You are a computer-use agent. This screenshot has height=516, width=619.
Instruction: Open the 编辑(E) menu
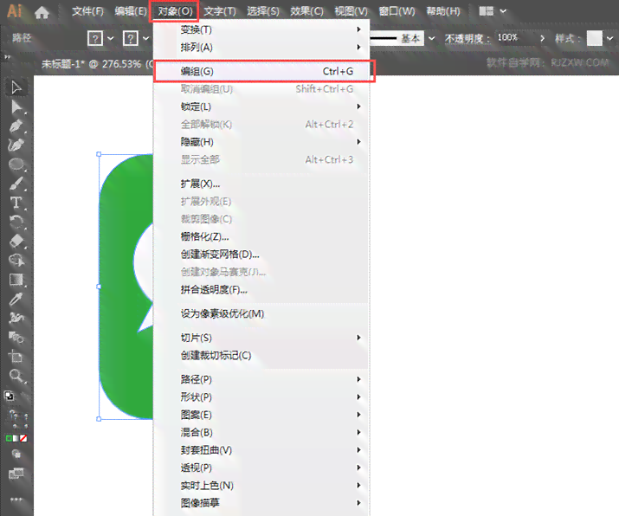(x=131, y=11)
